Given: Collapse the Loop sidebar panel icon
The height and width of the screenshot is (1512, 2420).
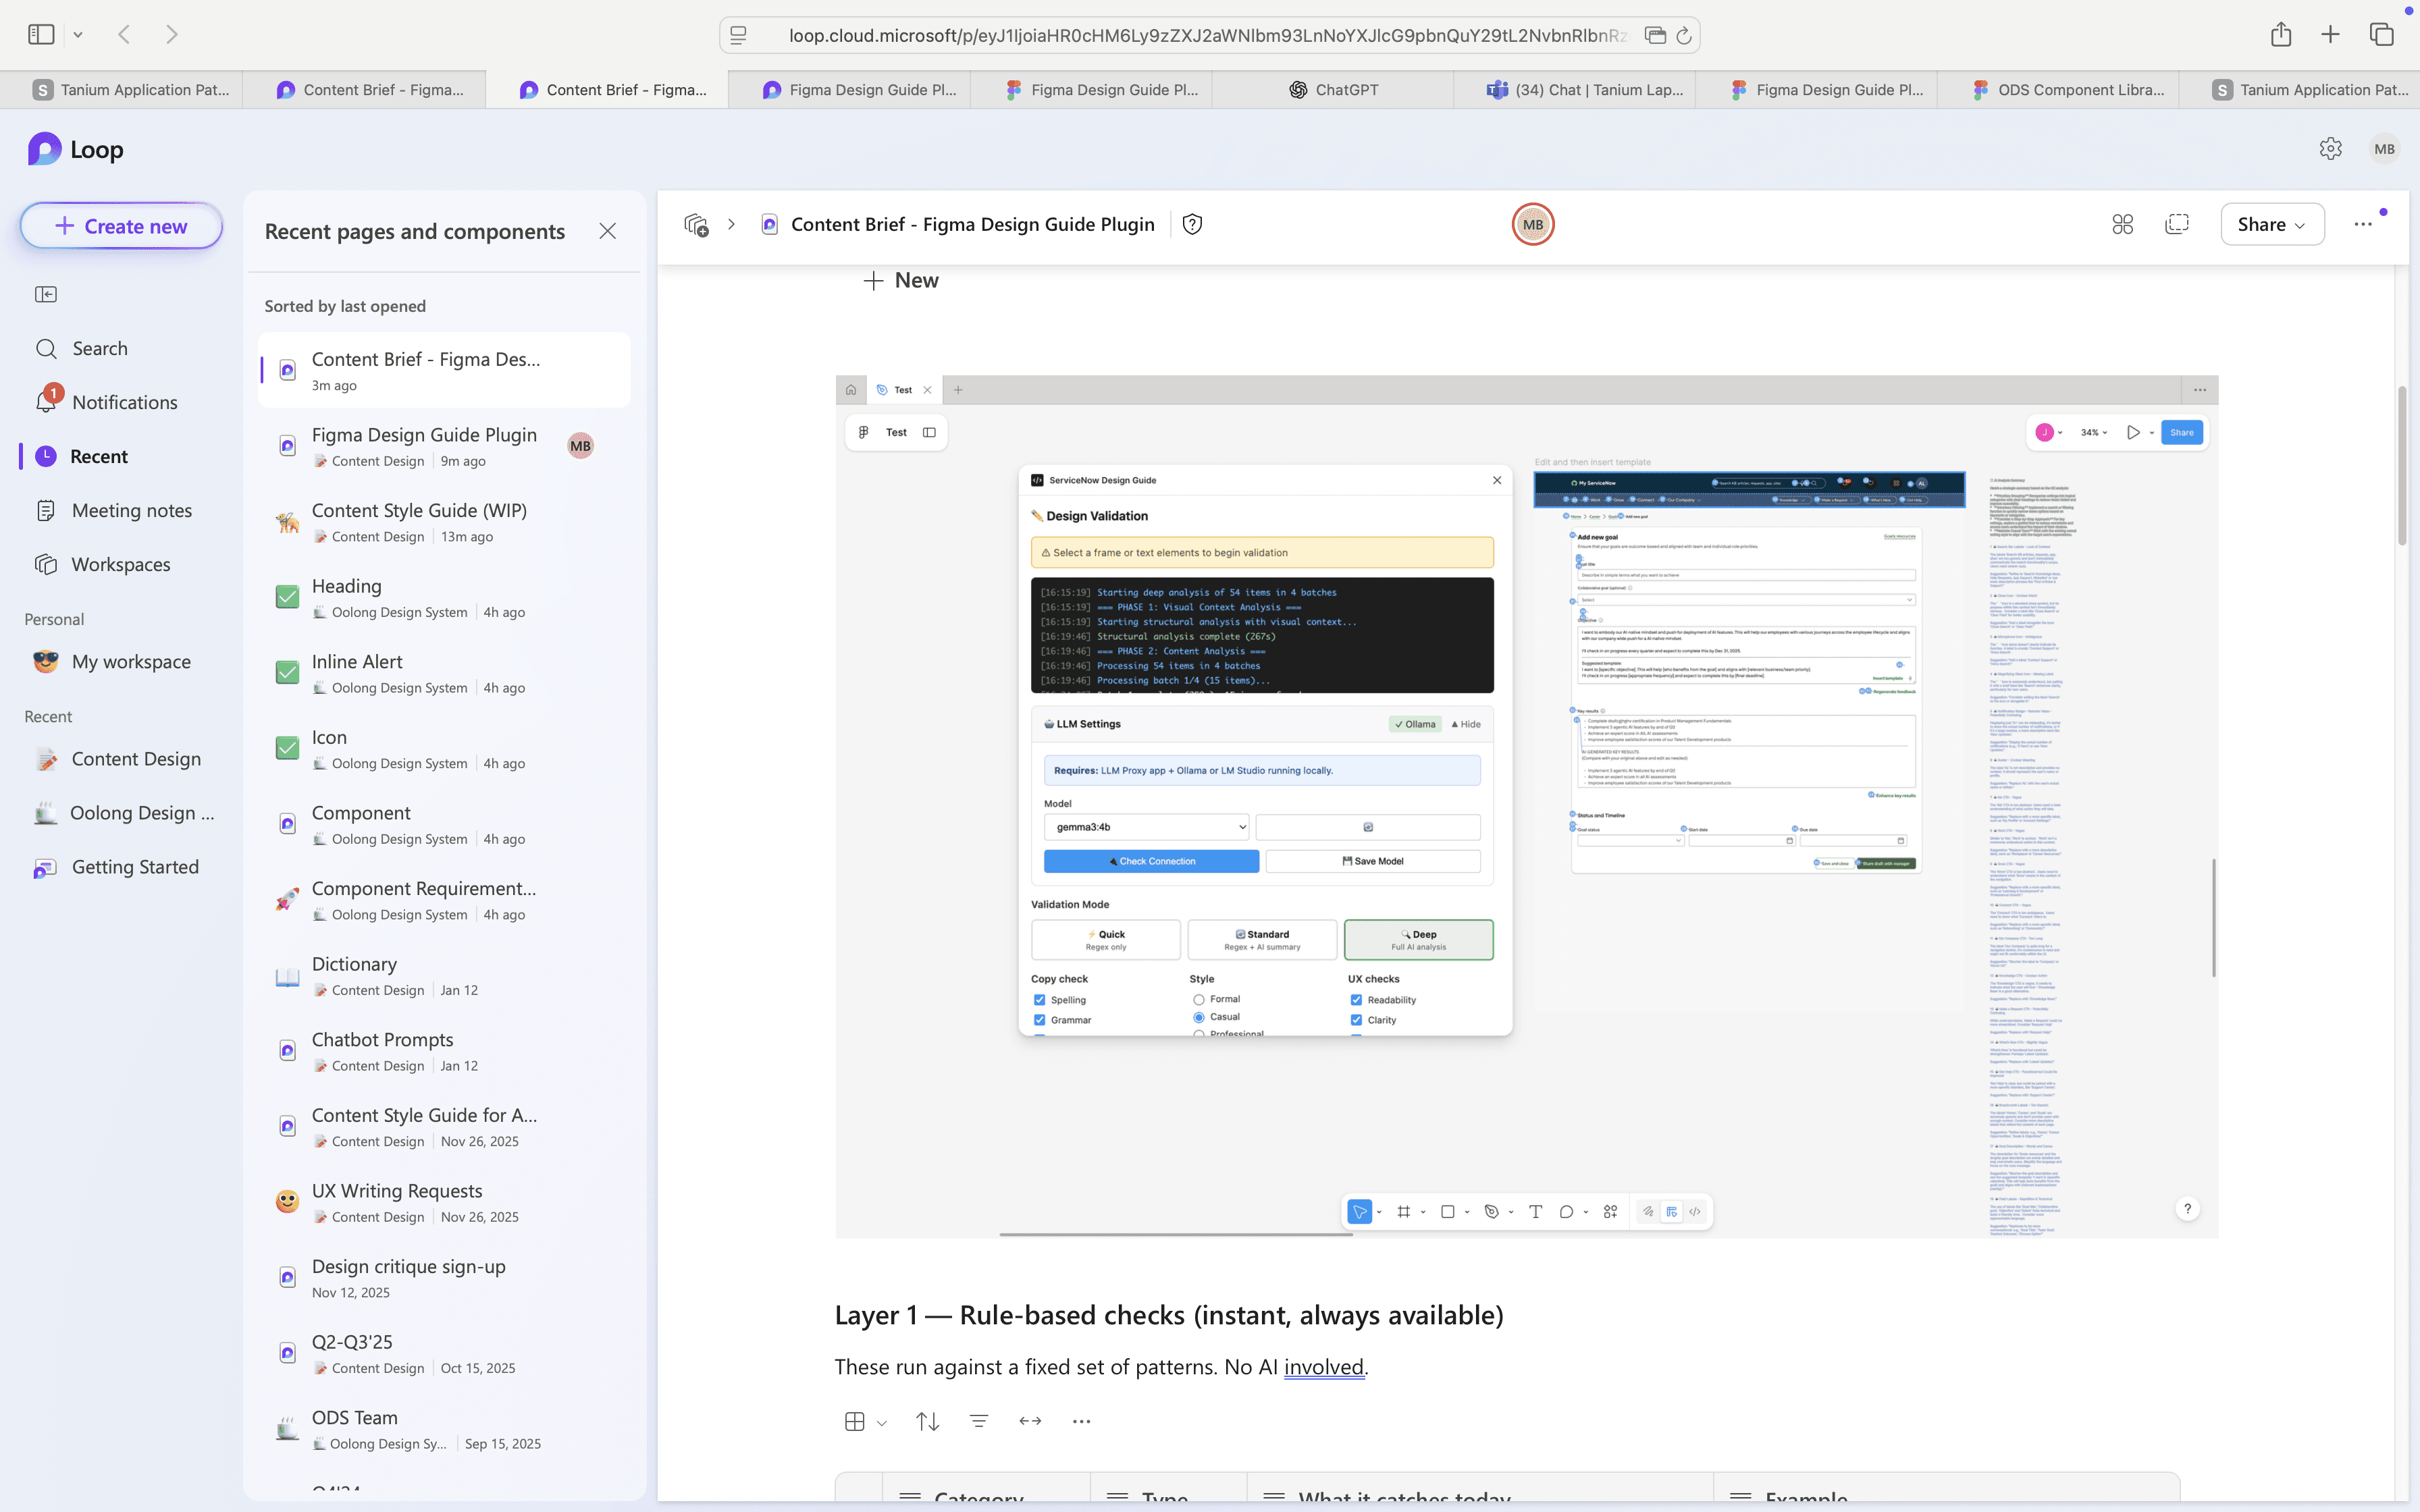Looking at the screenshot, I should (x=46, y=294).
